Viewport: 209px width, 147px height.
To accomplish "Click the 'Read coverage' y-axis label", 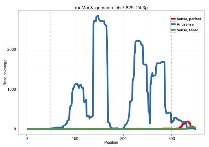I will pos(5,74).
